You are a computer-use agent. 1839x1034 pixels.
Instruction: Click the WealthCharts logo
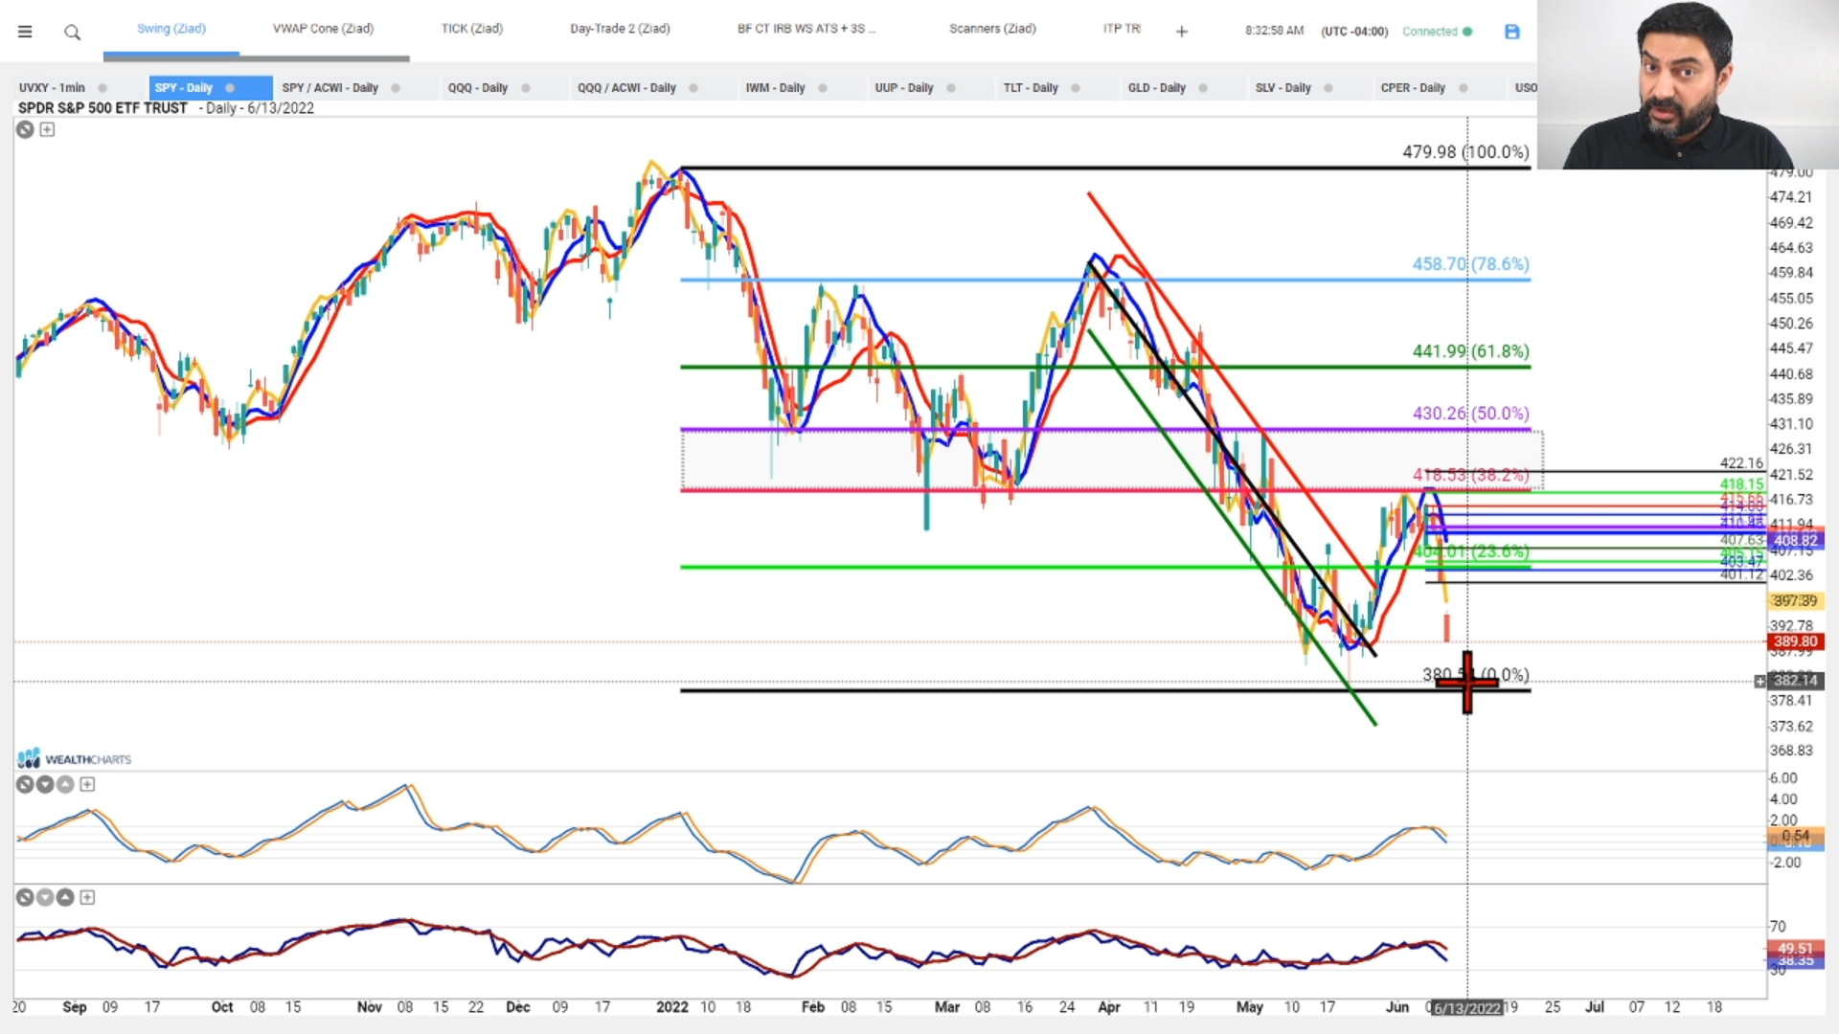(74, 759)
